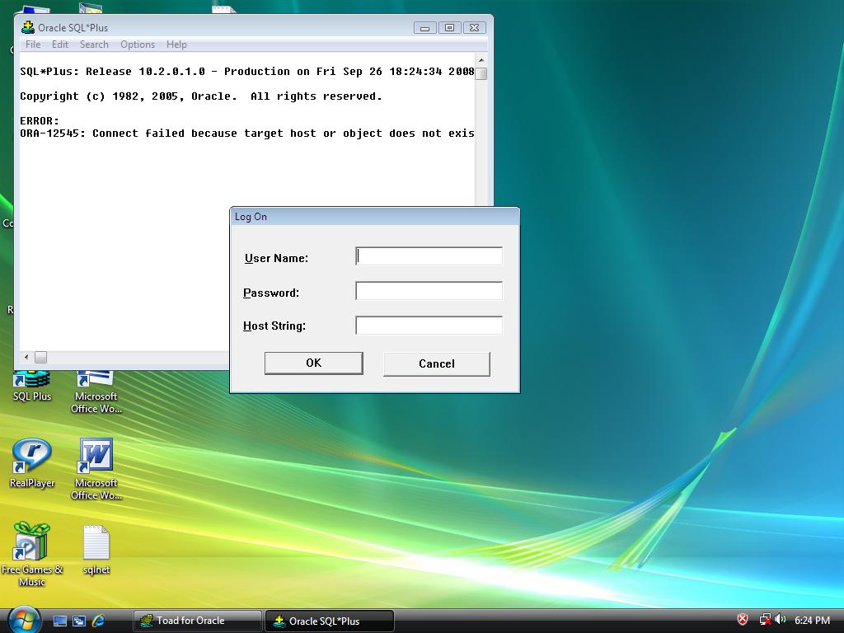The width and height of the screenshot is (844, 633).
Task: Select the sqlnet text file icon
Action: 96,546
